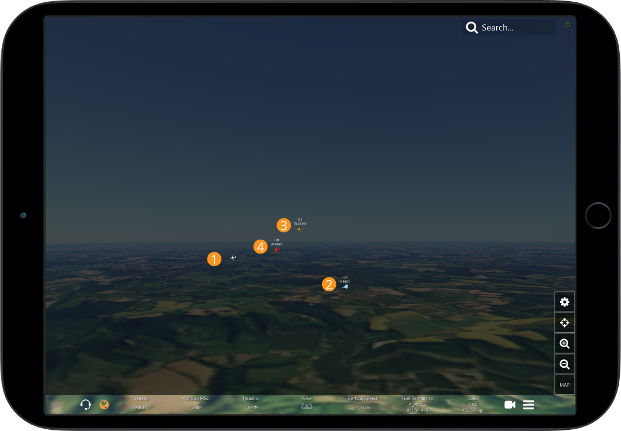Select the recenter crosshair tool
621x431 pixels.
564,322
